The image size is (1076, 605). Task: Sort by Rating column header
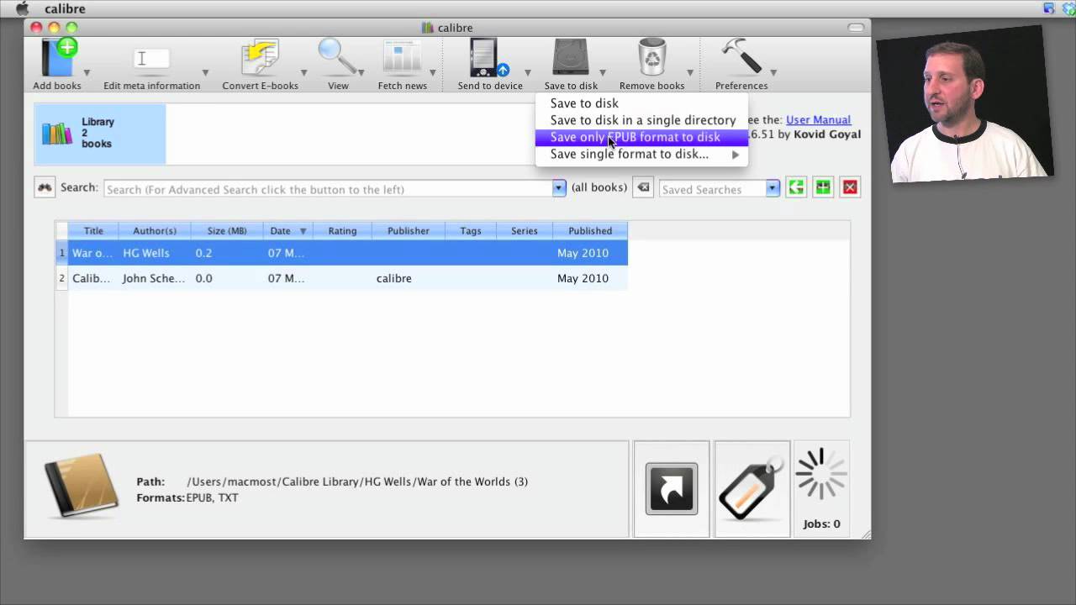coord(342,230)
